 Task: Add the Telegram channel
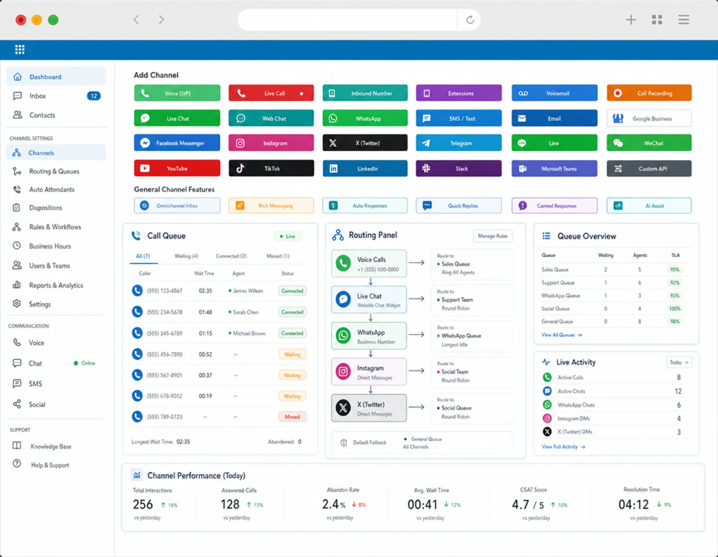pyautogui.click(x=458, y=143)
